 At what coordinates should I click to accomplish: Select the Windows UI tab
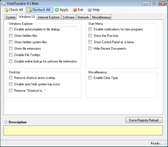[x=27, y=17]
